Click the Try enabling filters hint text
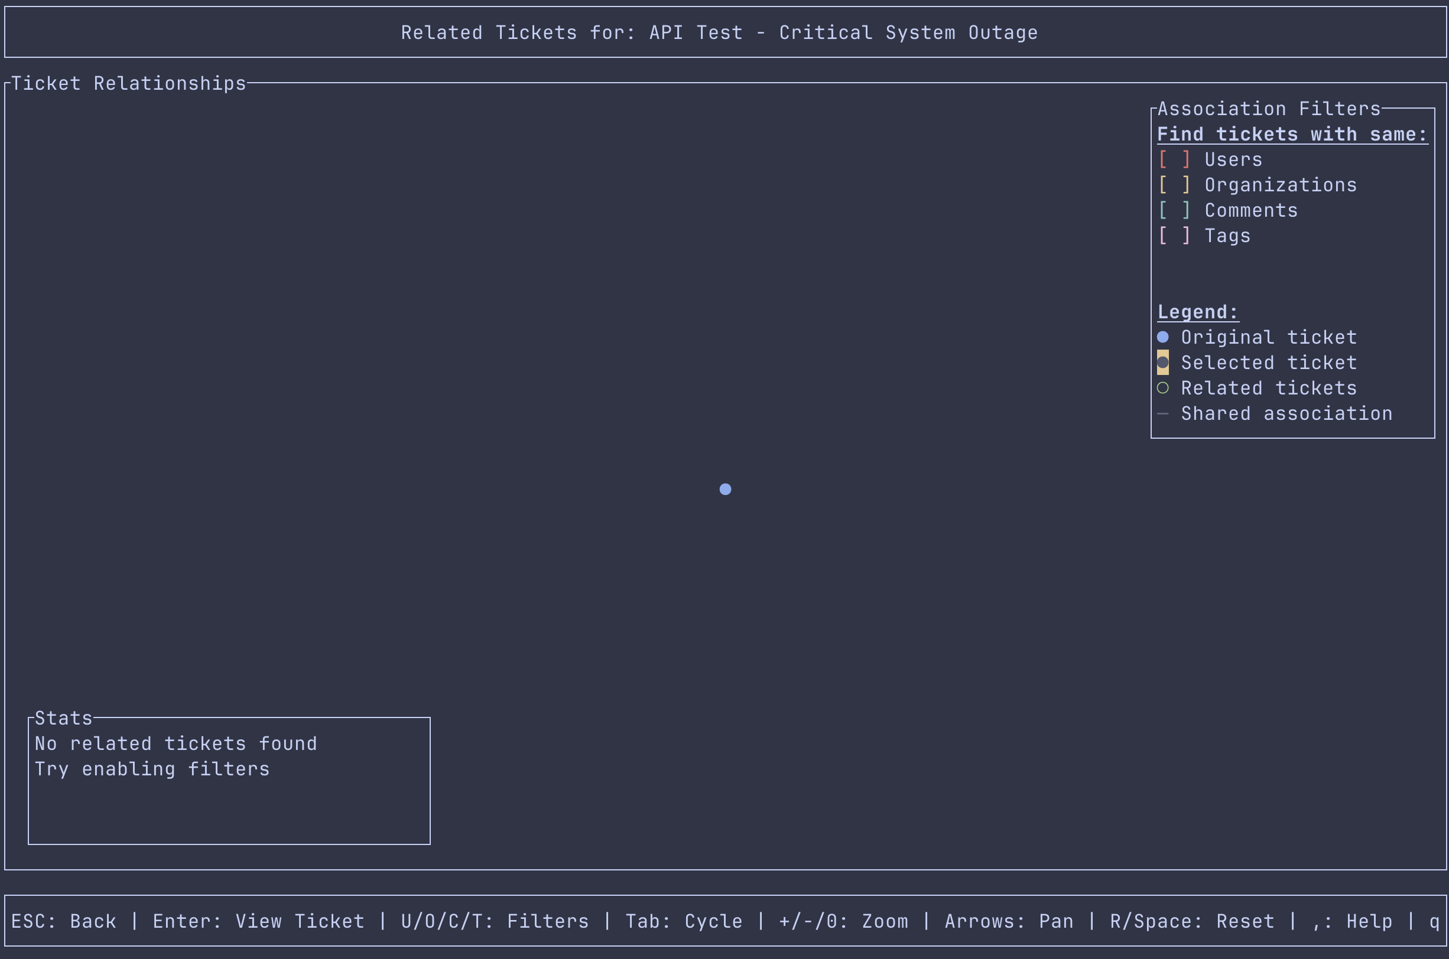Viewport: 1449px width, 959px height. point(151,769)
